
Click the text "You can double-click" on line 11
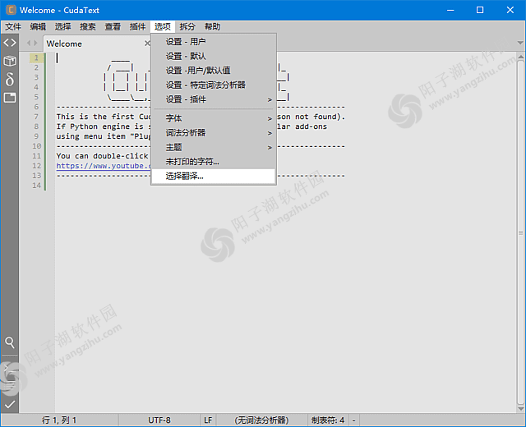(102, 156)
